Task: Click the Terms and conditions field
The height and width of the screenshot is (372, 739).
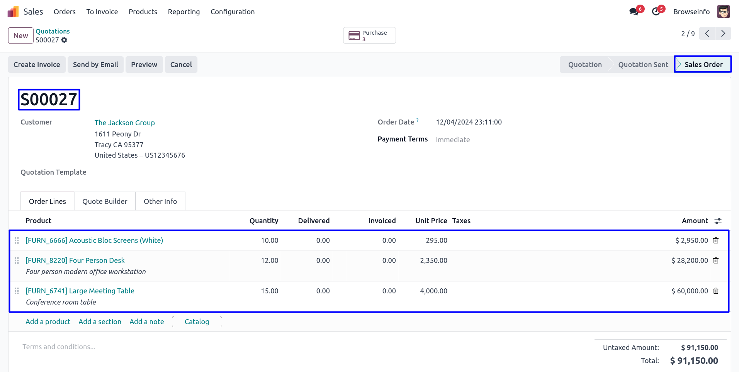Action: [59, 347]
